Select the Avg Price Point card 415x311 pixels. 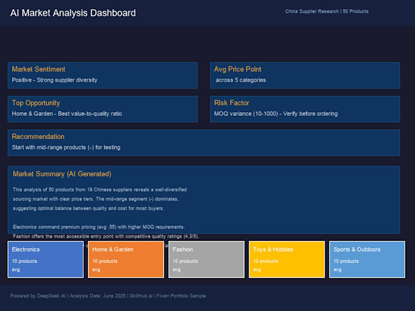(x=305, y=76)
